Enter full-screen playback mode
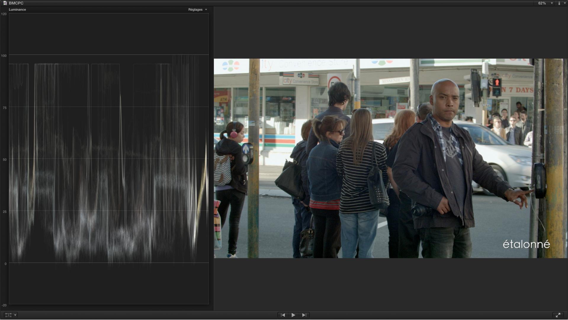 [x=558, y=315]
